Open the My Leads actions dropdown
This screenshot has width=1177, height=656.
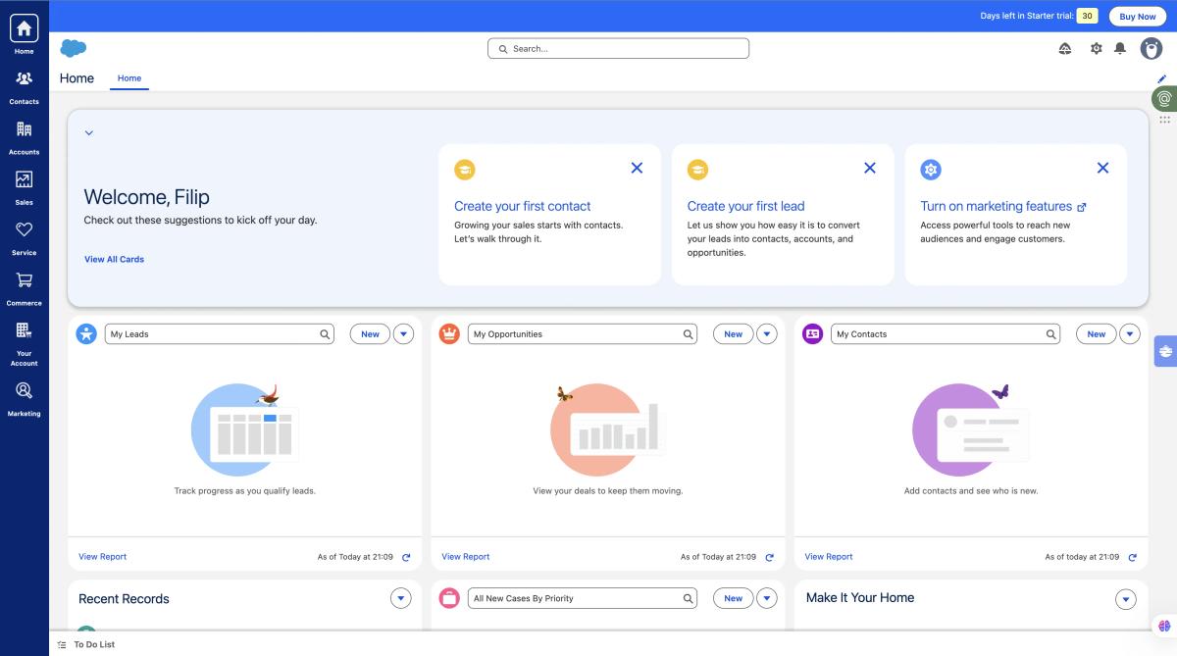[x=404, y=334]
